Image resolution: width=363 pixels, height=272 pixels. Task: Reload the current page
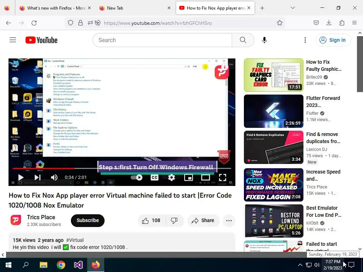pyautogui.click(x=34, y=23)
